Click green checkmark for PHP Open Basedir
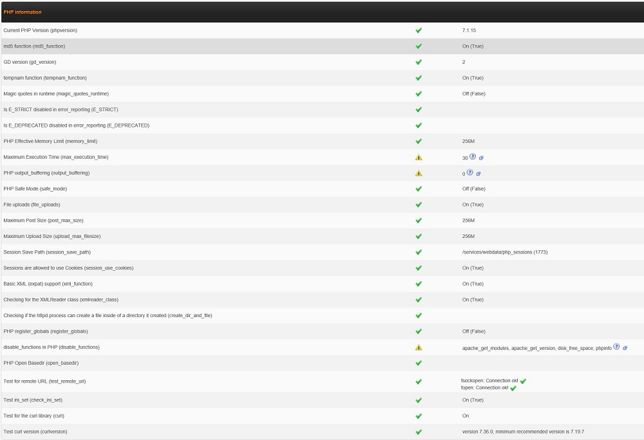The width and height of the screenshot is (644, 440). click(x=419, y=363)
